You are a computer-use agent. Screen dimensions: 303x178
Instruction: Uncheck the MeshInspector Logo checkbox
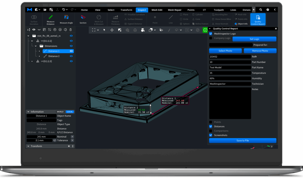tap(211, 34)
